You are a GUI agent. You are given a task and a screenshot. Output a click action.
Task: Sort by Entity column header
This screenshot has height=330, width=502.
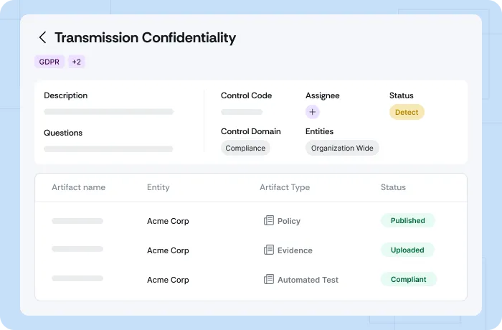(x=158, y=187)
